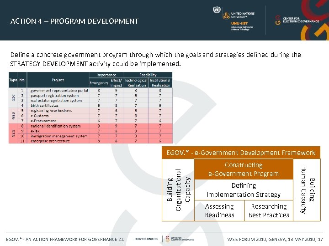Click the EGOV.* Framework orange title bar
The height and width of the screenshot is (246, 329).
tap(241, 153)
